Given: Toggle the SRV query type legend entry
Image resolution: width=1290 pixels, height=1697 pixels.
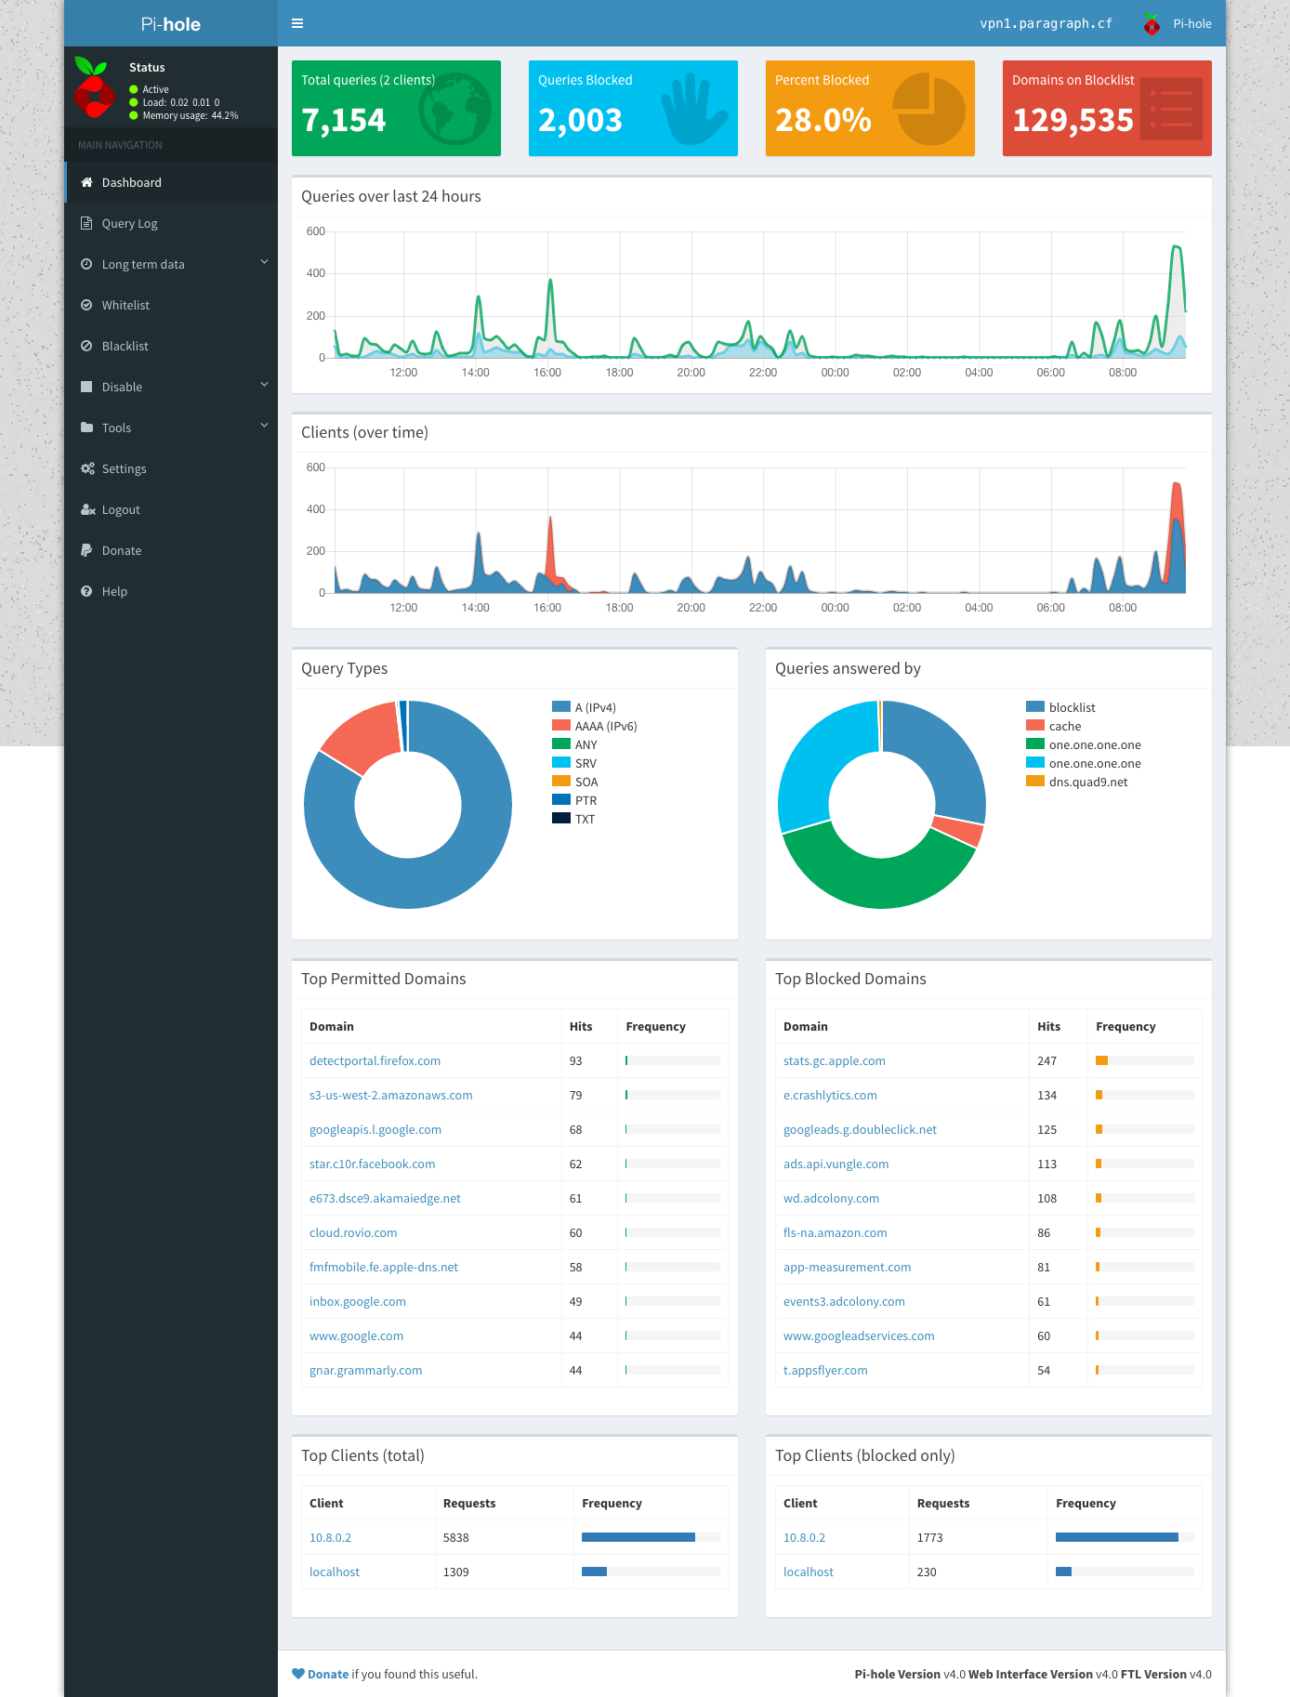Looking at the screenshot, I should click(574, 763).
